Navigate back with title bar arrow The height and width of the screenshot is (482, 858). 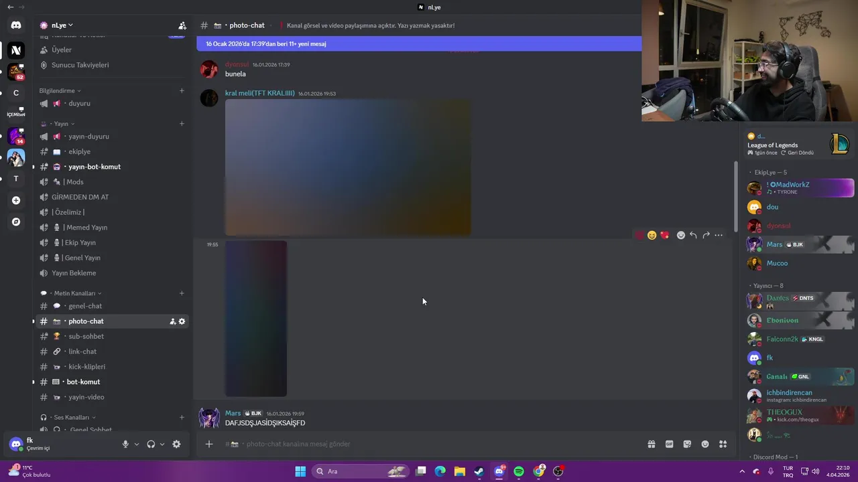coord(10,7)
